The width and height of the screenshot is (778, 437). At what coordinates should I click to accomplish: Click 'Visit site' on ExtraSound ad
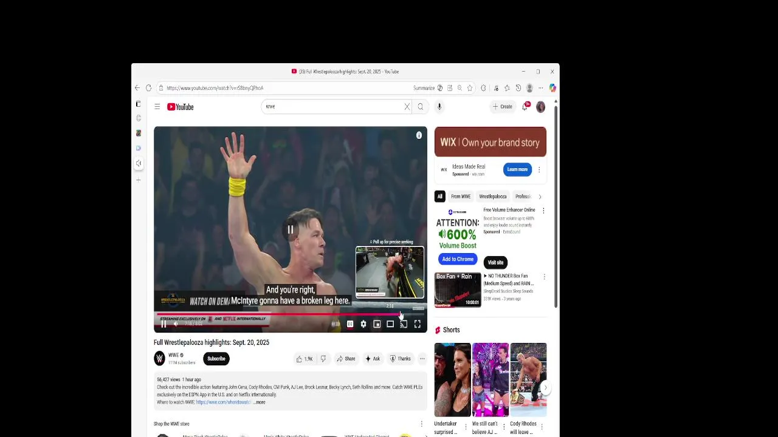[495, 262]
